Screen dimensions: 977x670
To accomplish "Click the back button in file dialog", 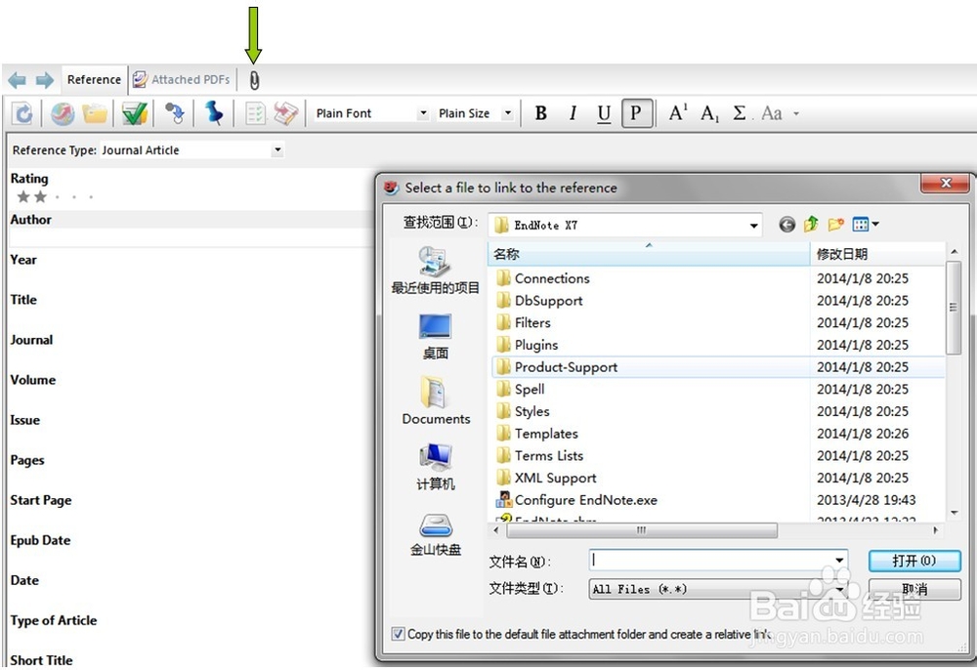I will tap(786, 225).
